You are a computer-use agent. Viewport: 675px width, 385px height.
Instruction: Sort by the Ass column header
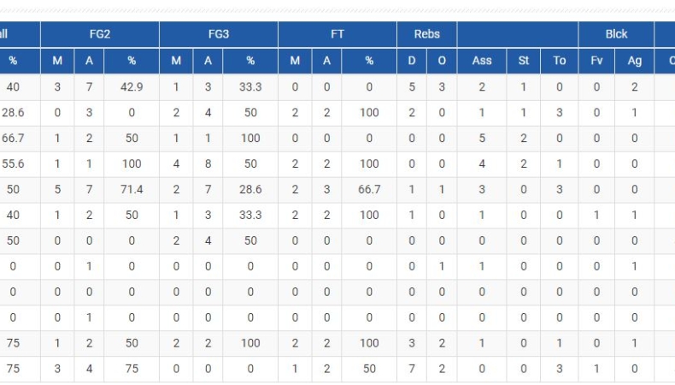[482, 61]
